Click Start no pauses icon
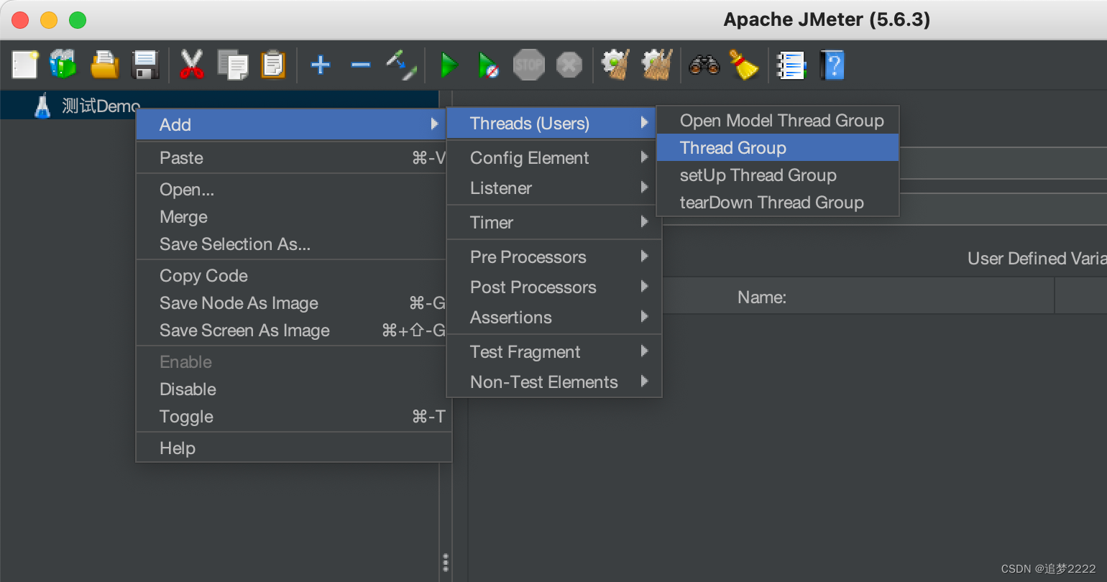Image resolution: width=1107 pixels, height=582 pixels. (489, 65)
